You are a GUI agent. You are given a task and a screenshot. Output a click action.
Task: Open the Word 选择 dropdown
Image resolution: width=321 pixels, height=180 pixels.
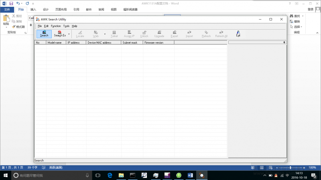(x=296, y=27)
